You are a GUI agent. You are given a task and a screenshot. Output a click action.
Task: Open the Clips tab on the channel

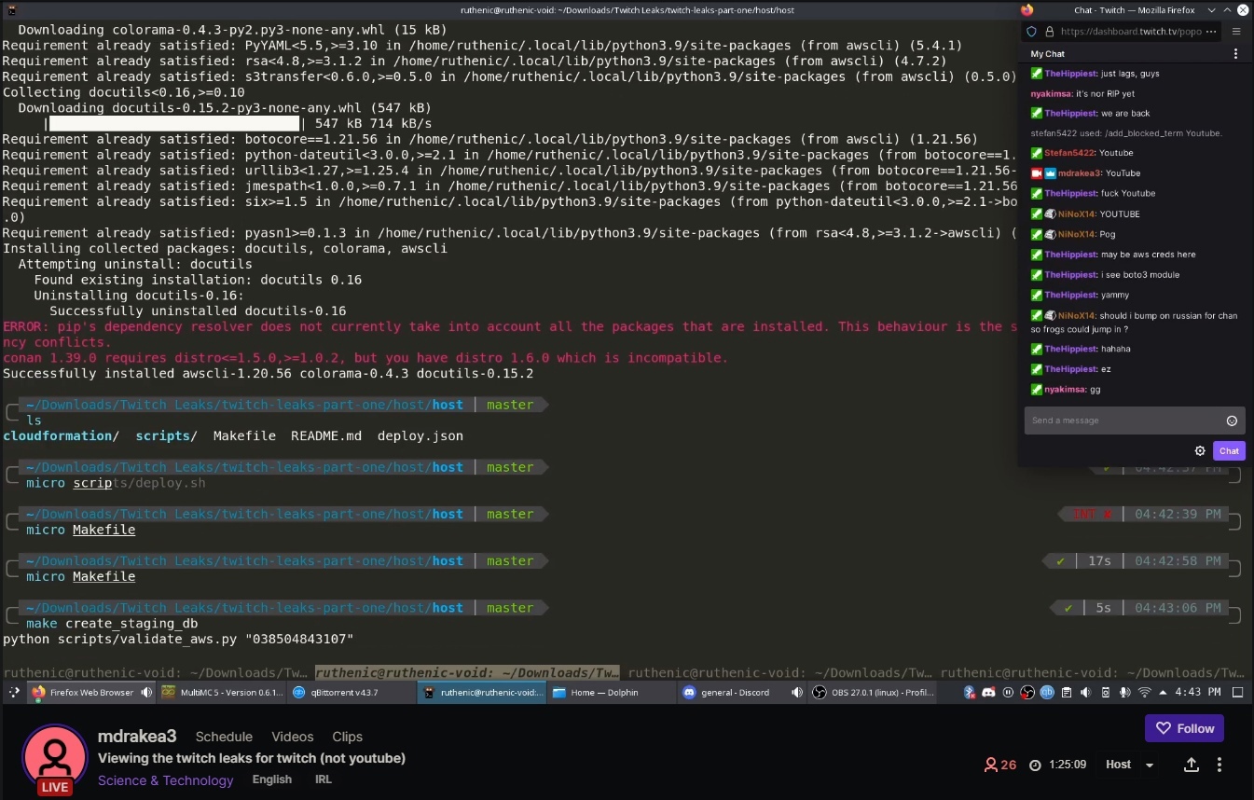(x=347, y=737)
